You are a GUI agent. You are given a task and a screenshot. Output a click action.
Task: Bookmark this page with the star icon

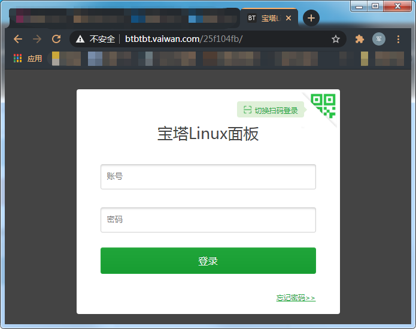[x=336, y=39]
